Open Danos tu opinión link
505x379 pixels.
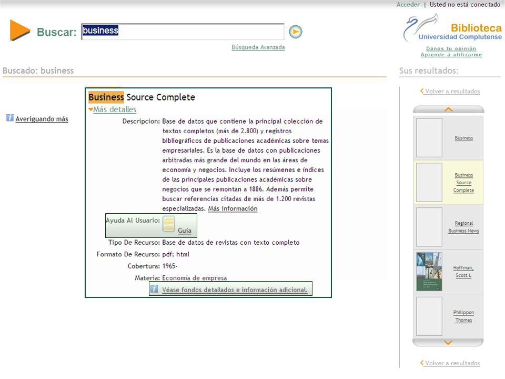pyautogui.click(x=451, y=48)
